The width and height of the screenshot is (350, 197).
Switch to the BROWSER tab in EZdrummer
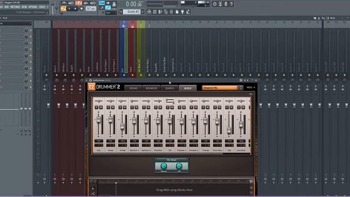151,88
